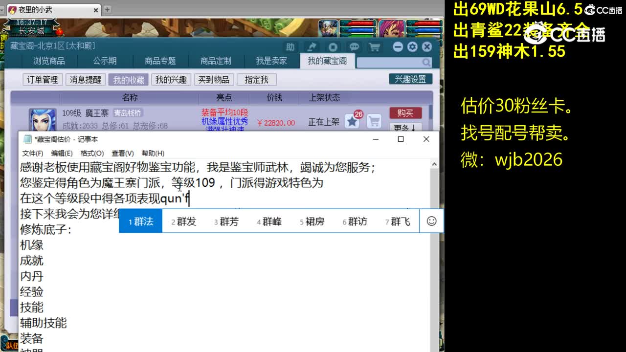Click the circular record icon next to the share icon

coord(333,47)
